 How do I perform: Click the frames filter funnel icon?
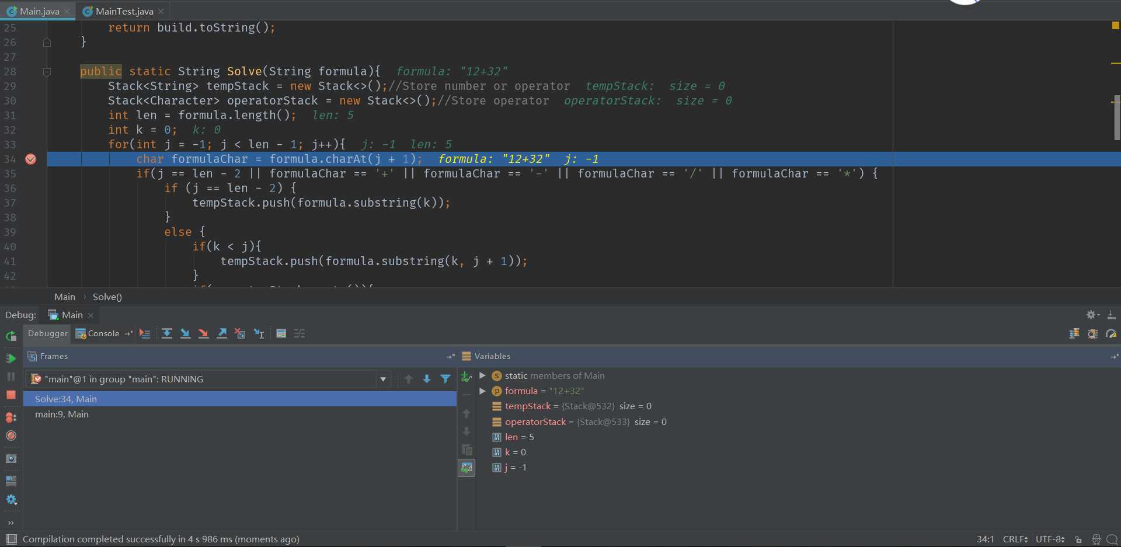click(445, 379)
